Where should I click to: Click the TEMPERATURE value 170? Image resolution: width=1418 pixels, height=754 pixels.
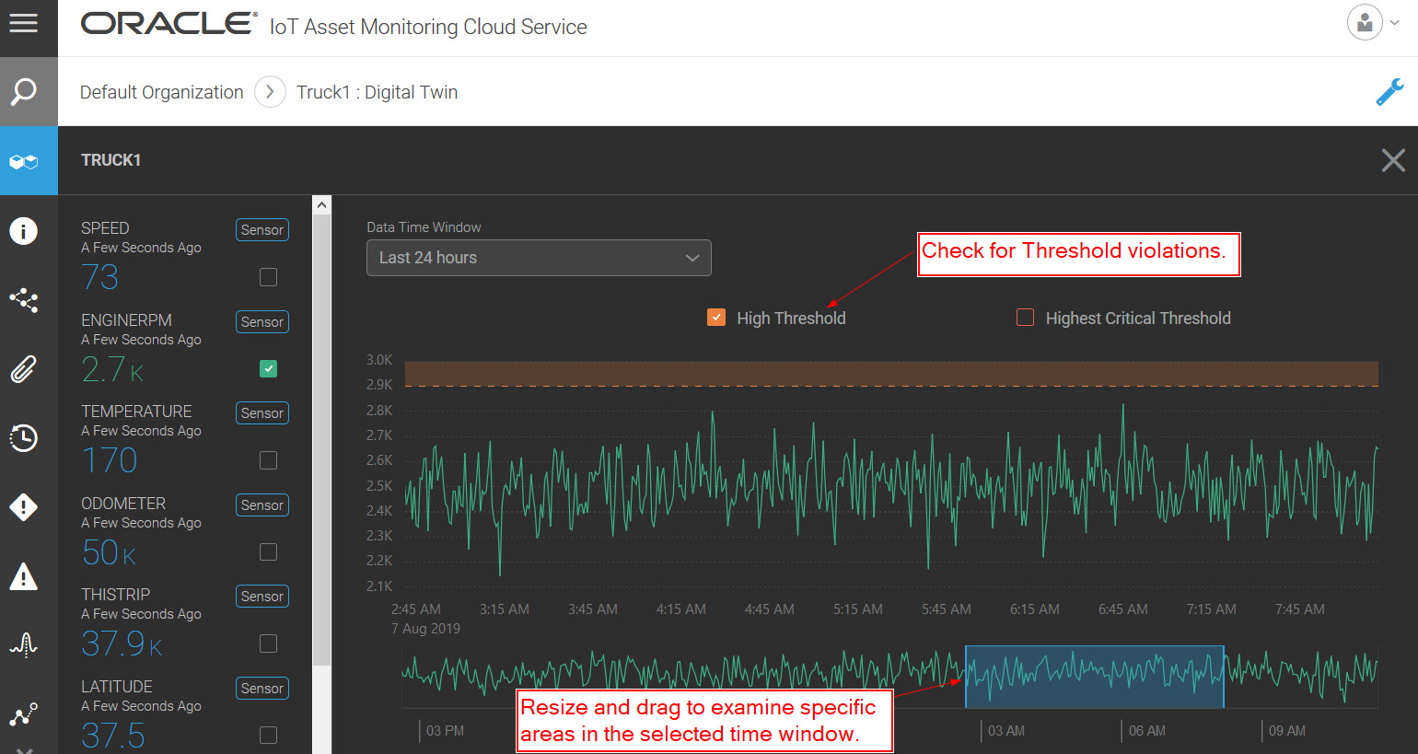[x=110, y=460]
